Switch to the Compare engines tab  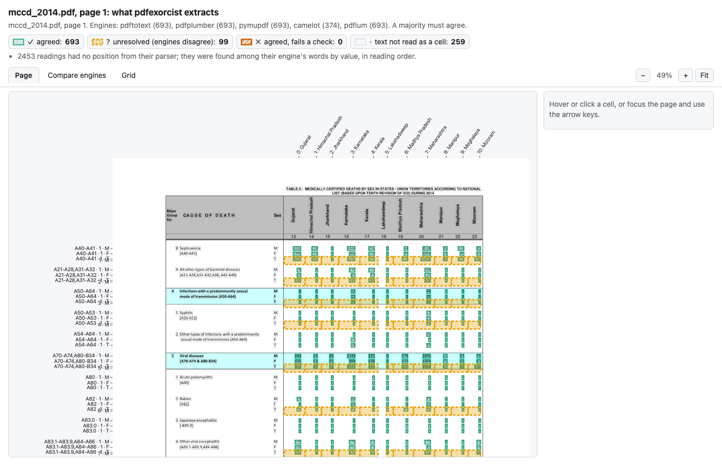[77, 75]
